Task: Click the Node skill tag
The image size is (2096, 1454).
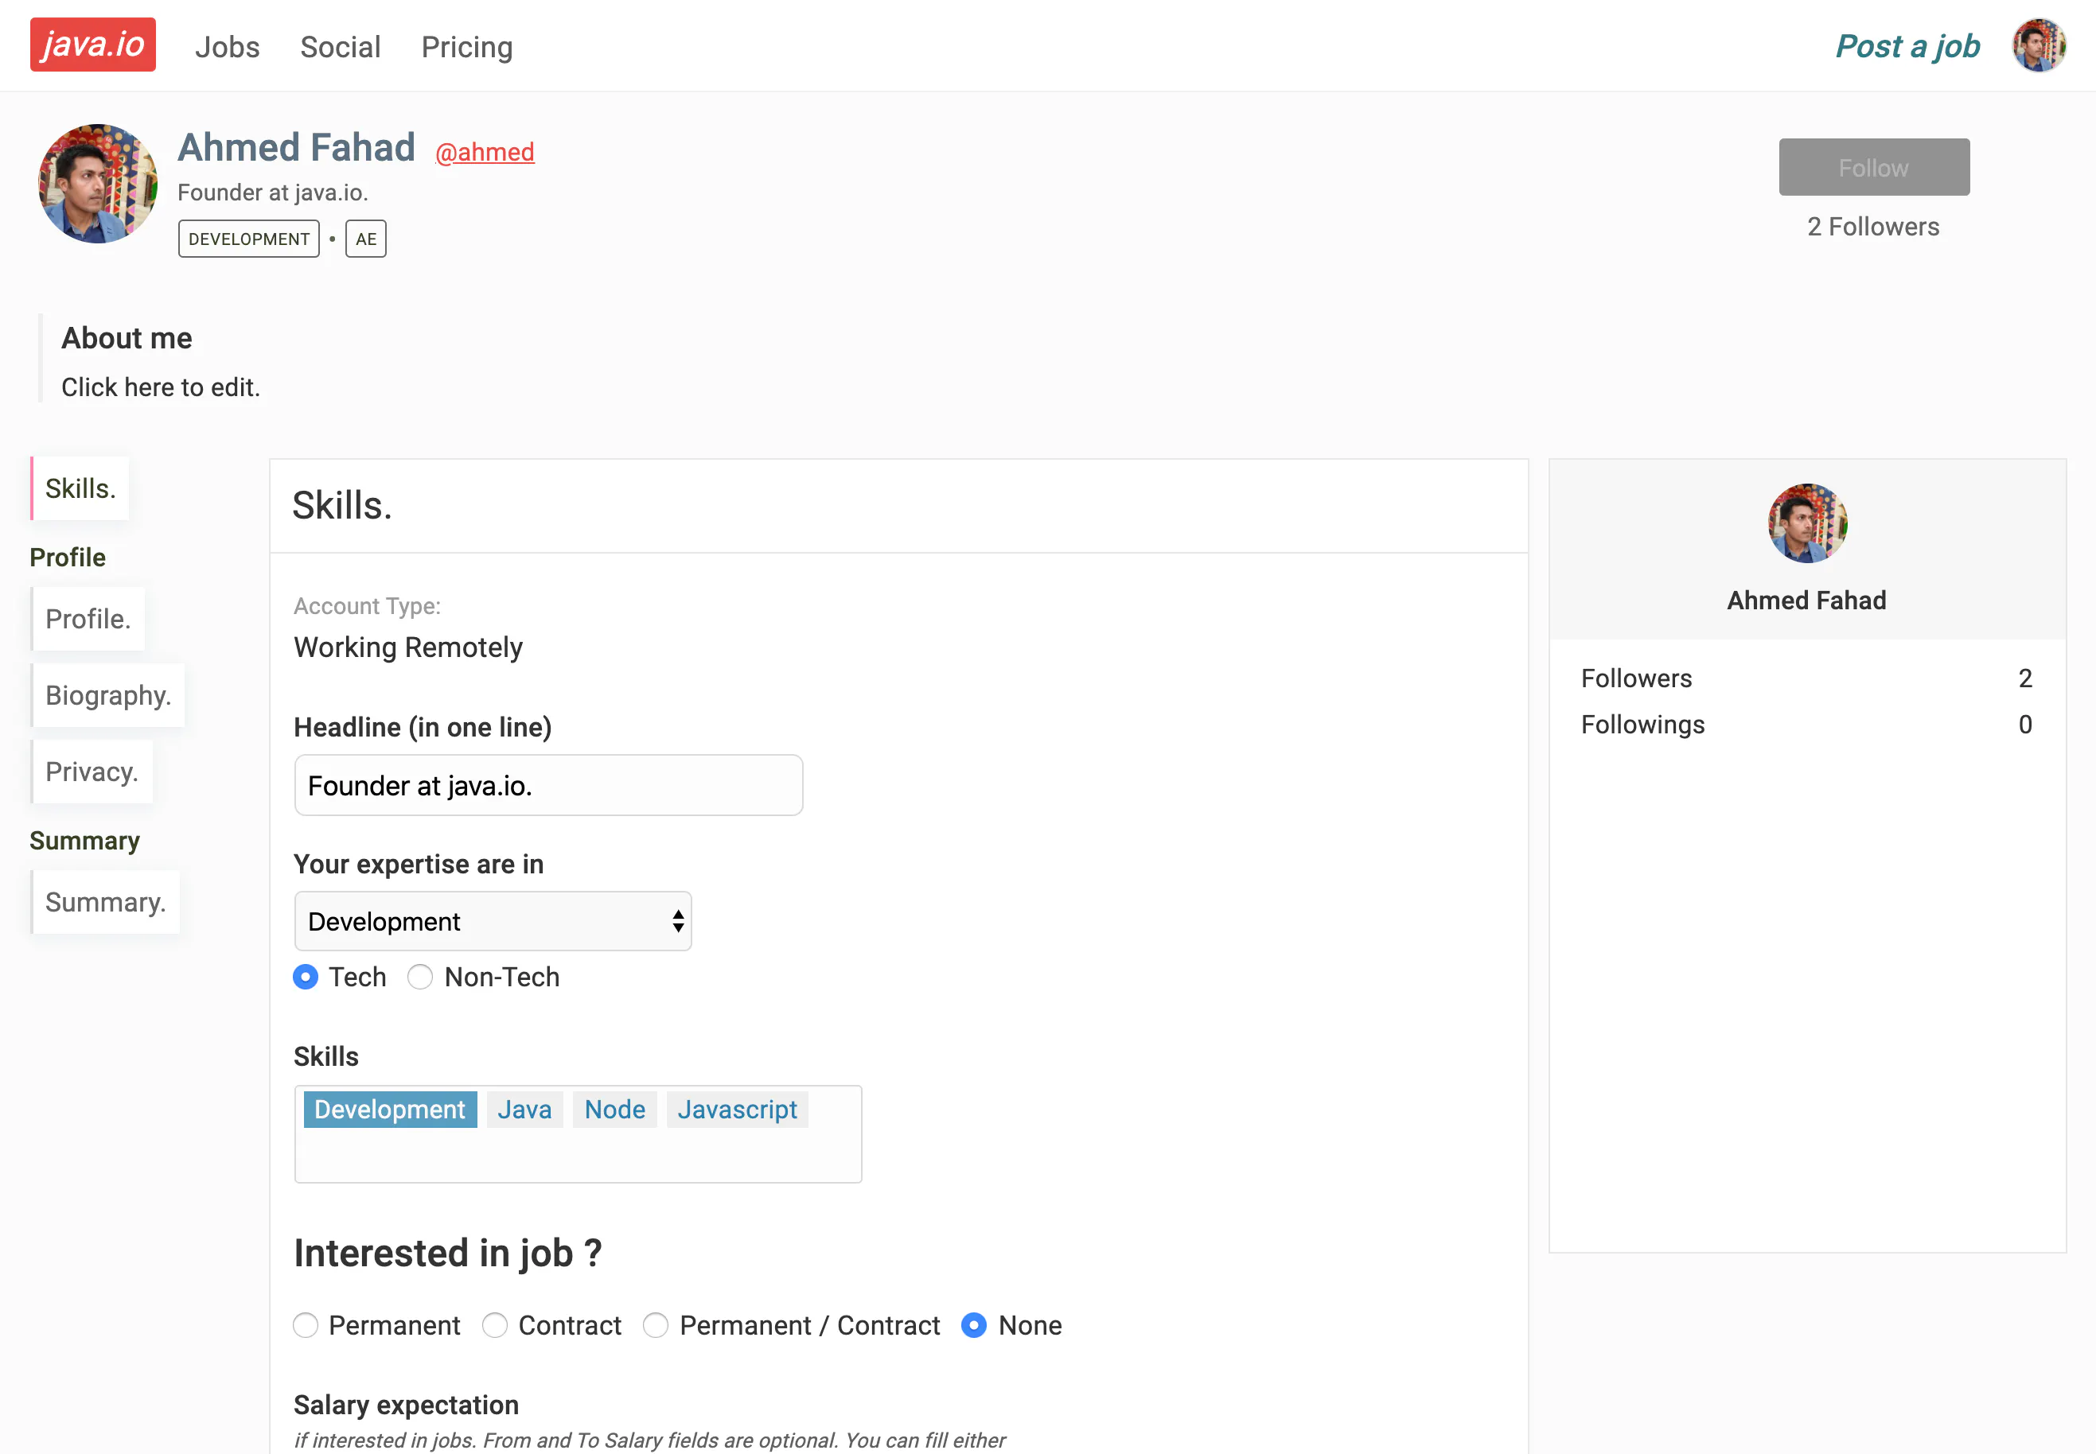Action: (615, 1110)
